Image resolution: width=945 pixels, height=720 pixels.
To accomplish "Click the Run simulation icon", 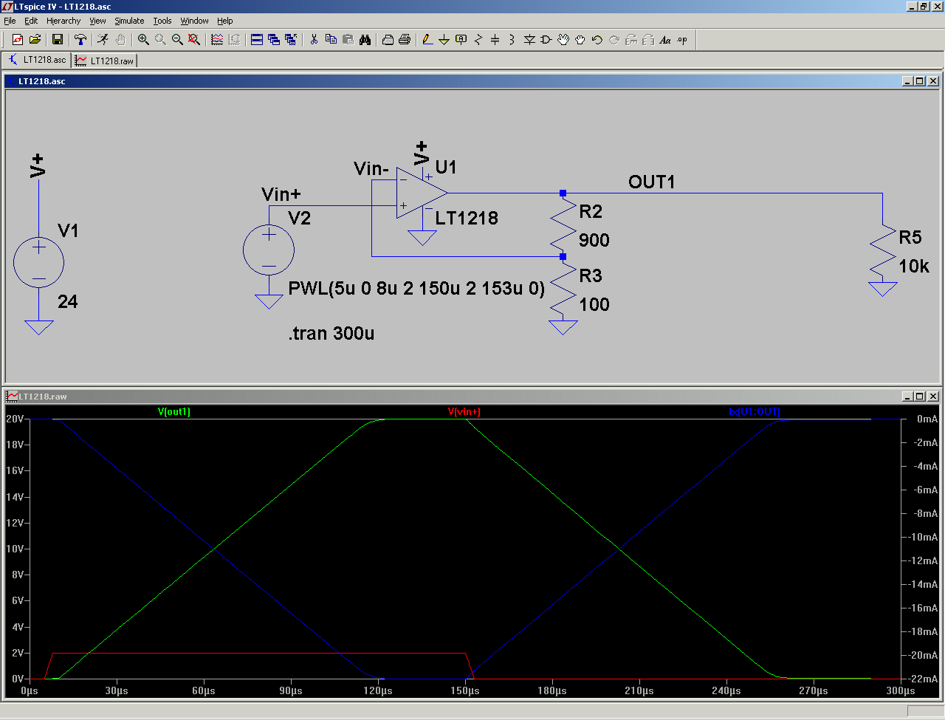I will click(x=103, y=40).
